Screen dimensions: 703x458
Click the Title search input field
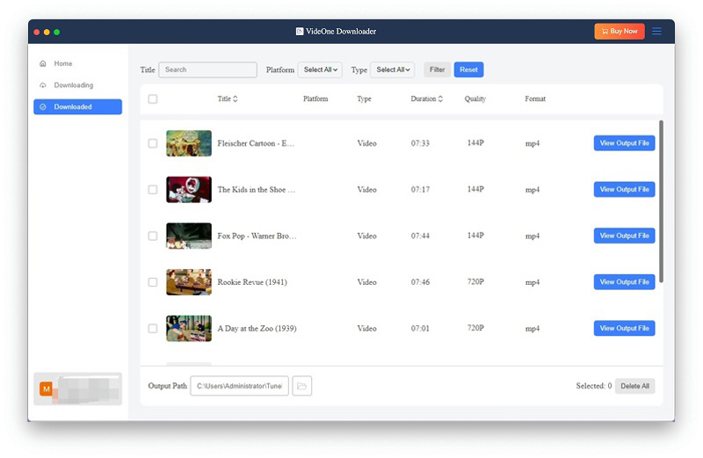208,69
